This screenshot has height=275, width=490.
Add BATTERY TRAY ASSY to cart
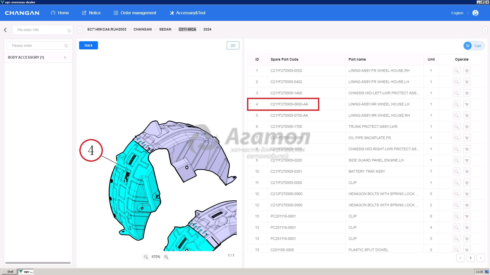[467, 172]
